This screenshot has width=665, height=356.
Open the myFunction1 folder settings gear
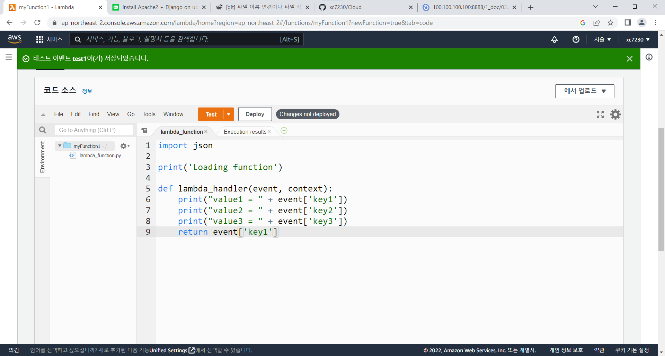125,146
